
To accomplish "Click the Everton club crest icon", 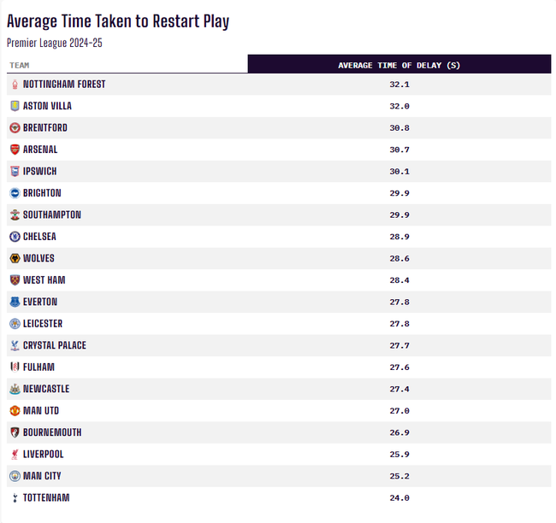I will (15, 302).
